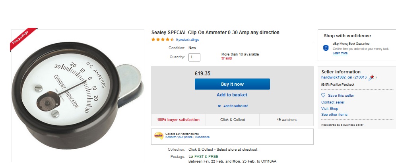Open the hardwick1982_on seller profile
The width and height of the screenshot is (396, 163).
point(337,77)
